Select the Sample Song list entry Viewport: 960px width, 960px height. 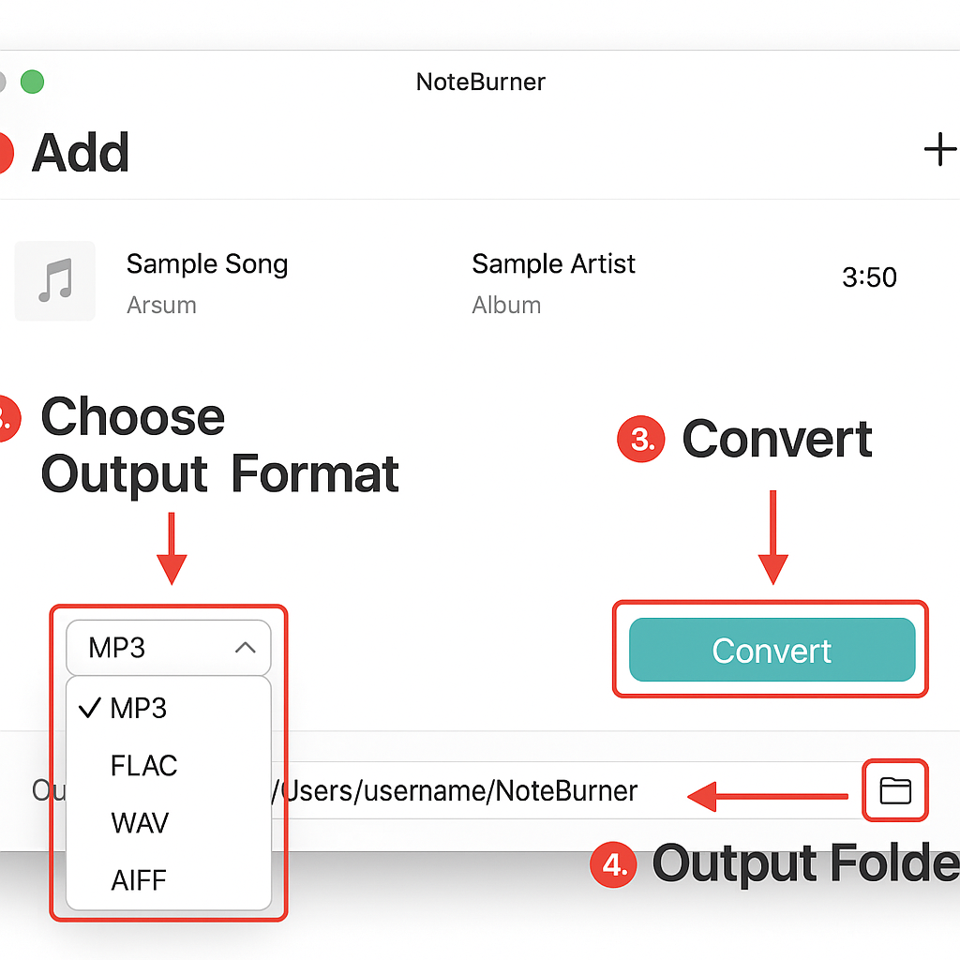(x=206, y=264)
